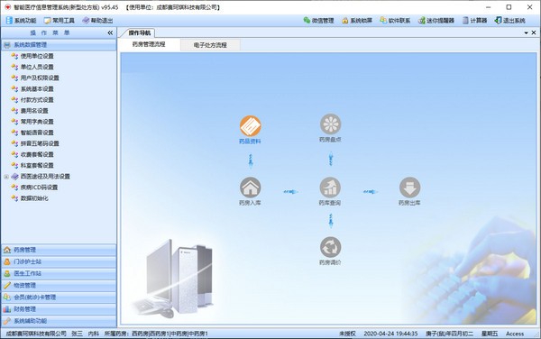Click the red app icon in title bar

(7, 7)
